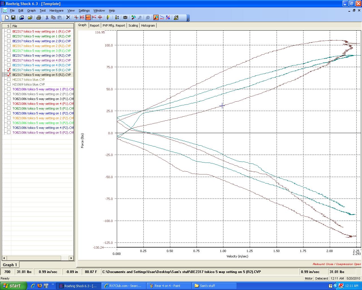Click the red y=x line icon

(162, 18)
